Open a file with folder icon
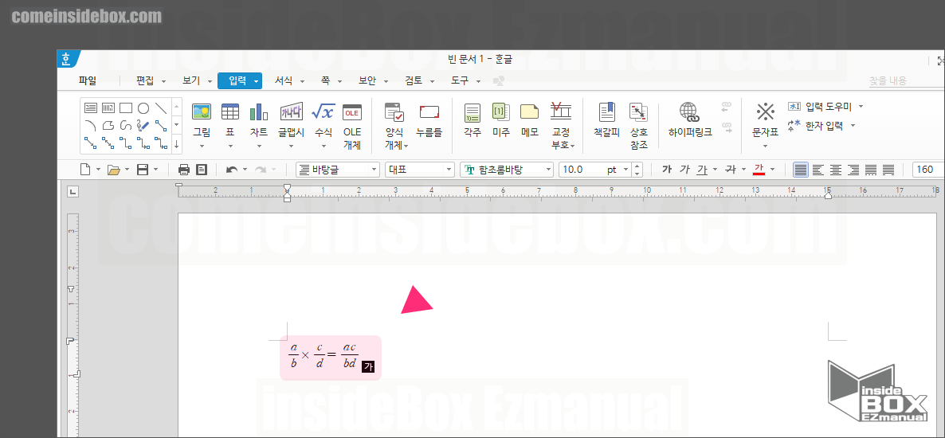The image size is (945, 438). tap(113, 170)
